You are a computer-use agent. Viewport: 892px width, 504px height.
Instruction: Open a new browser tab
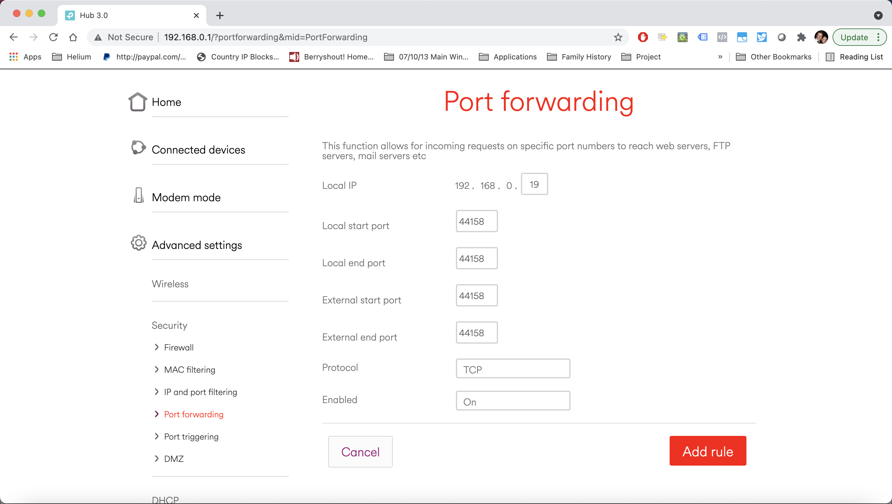(220, 15)
